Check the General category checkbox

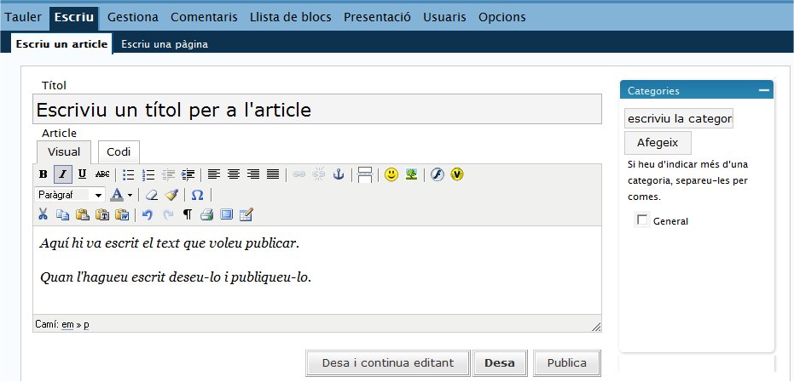[x=642, y=221]
